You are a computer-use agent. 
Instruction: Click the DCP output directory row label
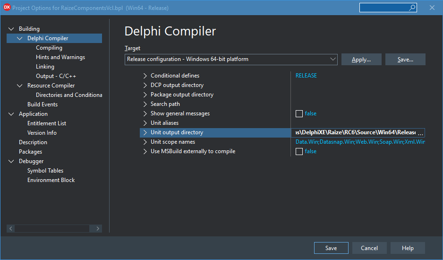click(177, 85)
